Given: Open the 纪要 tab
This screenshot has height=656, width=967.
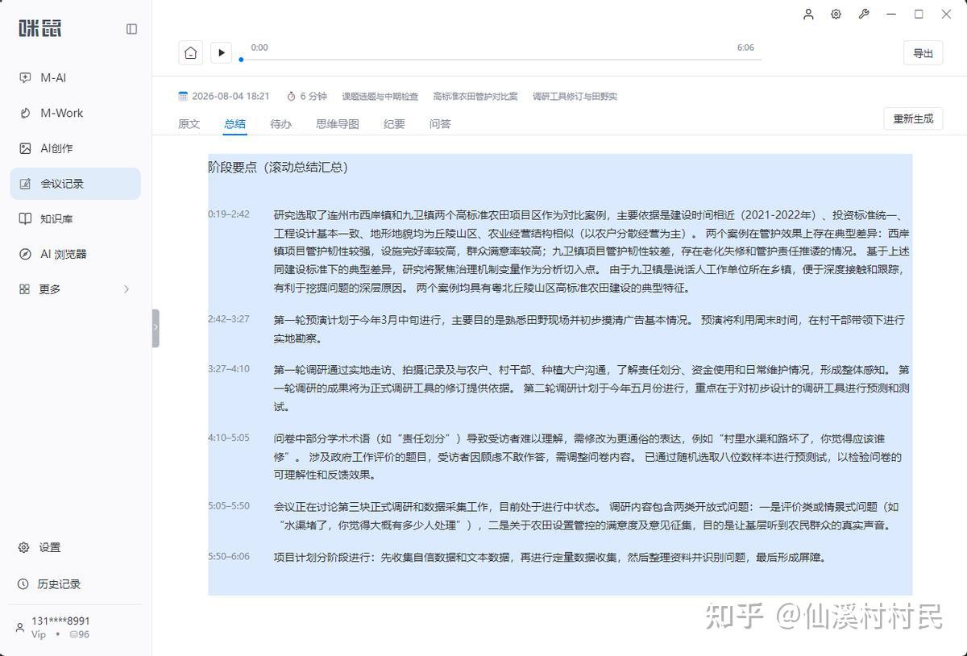Looking at the screenshot, I should [x=394, y=124].
